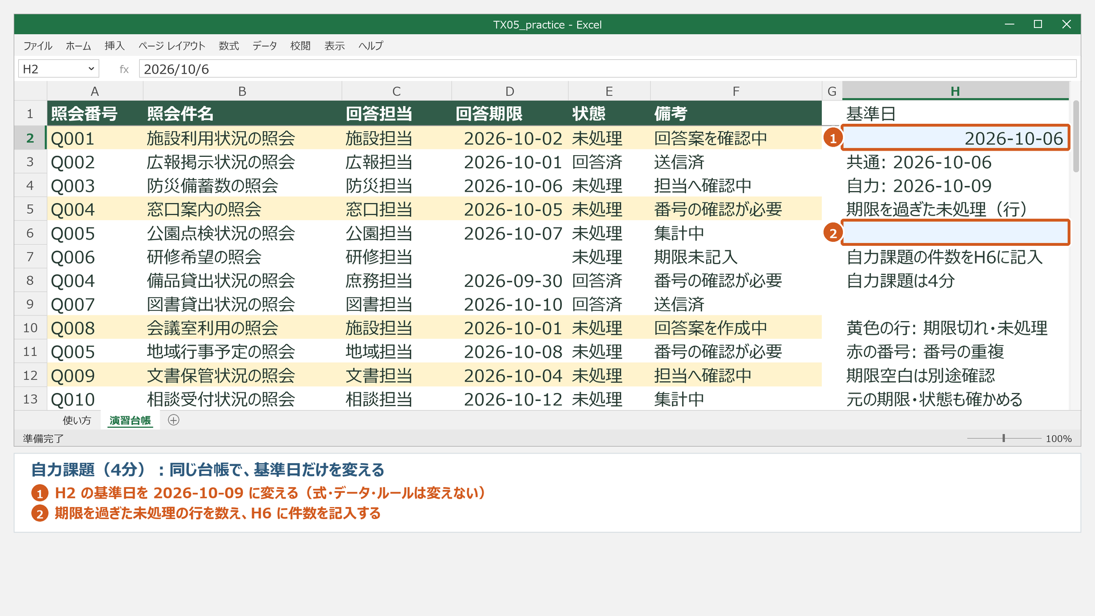
Task: Switch to the 使い方 sheet tab
Action: pos(77,420)
